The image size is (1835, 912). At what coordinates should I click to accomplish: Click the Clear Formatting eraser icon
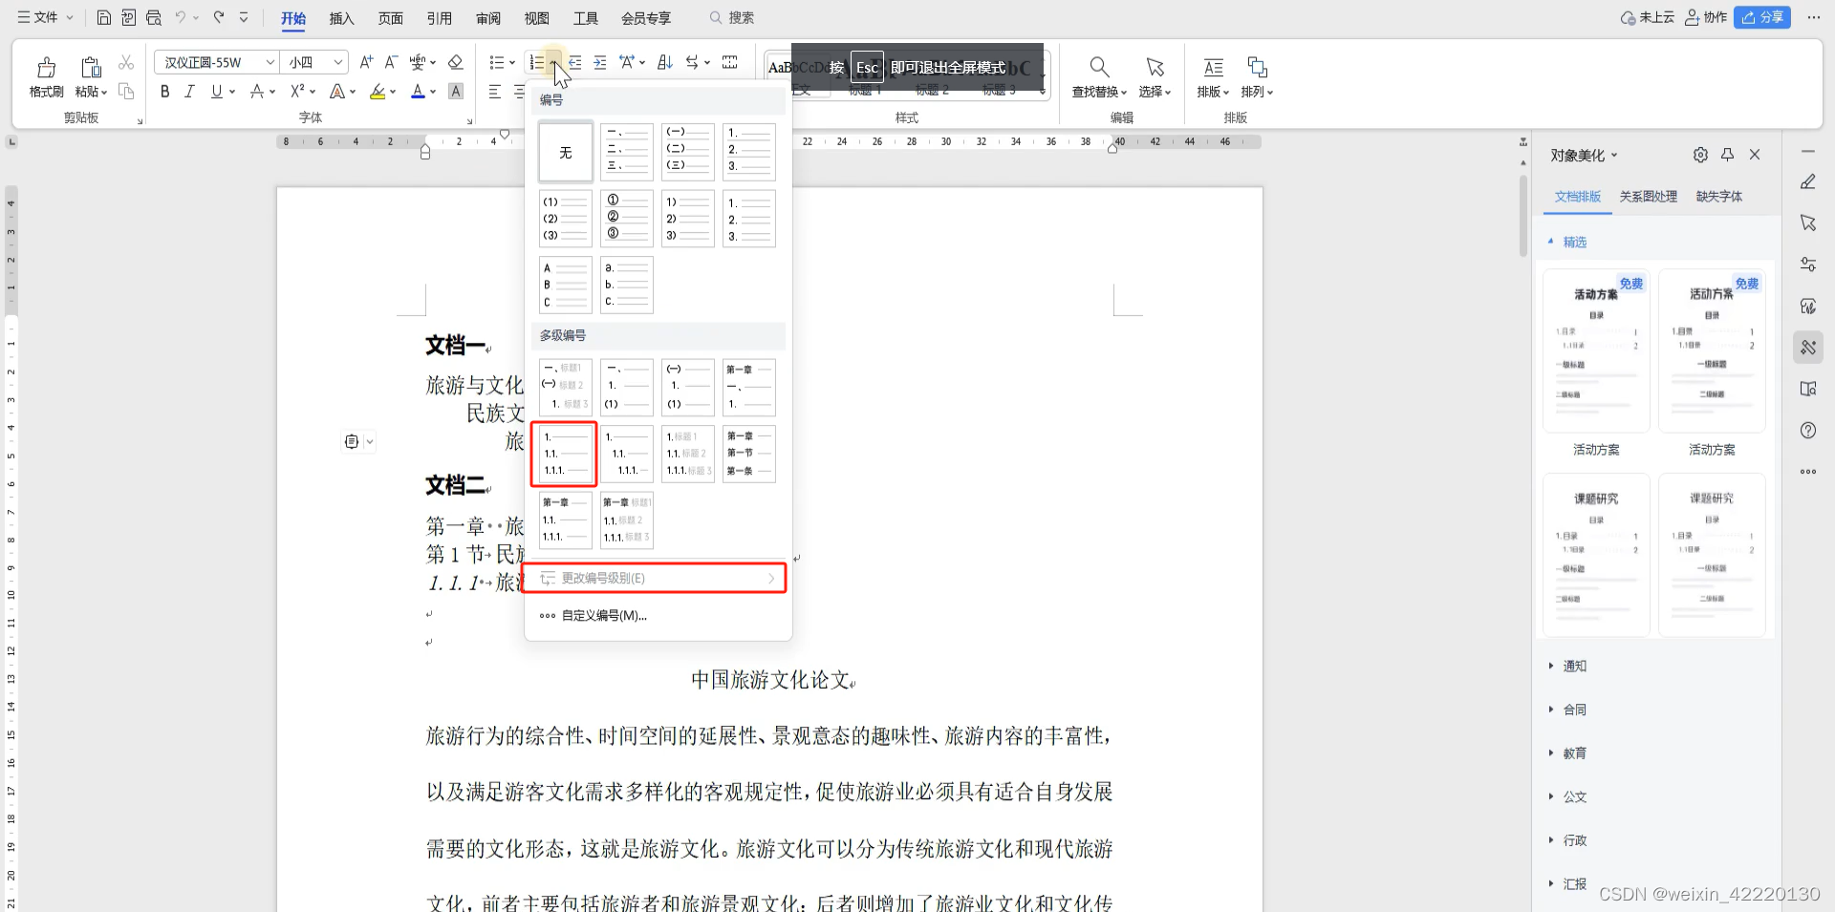pyautogui.click(x=456, y=62)
